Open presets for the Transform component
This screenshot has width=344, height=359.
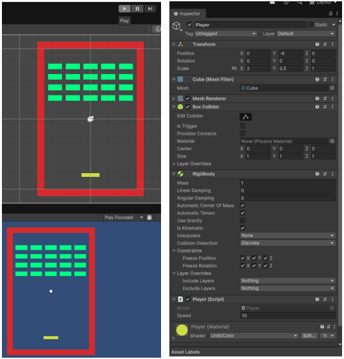click(x=325, y=44)
